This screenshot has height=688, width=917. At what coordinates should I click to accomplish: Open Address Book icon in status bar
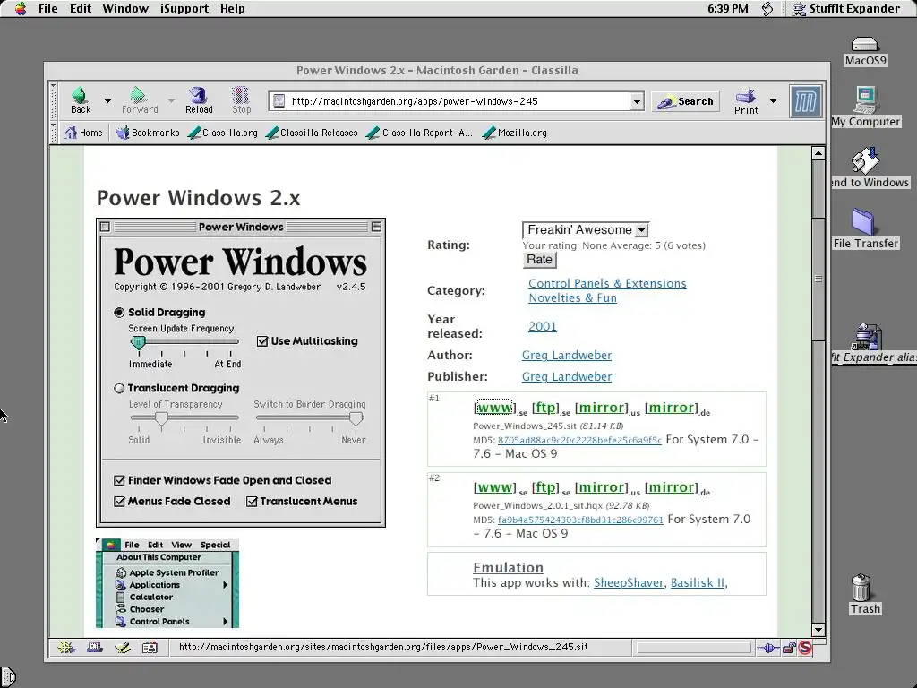150,648
